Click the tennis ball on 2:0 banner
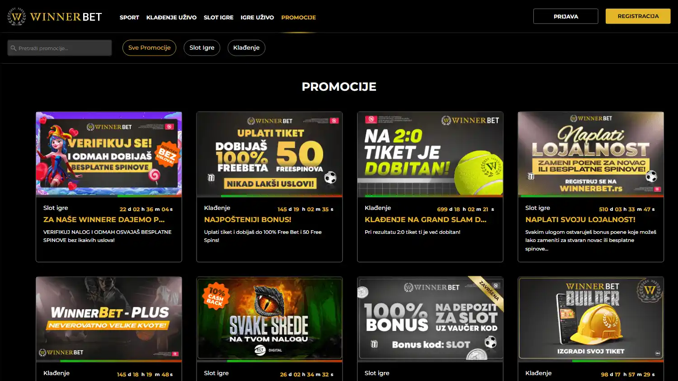This screenshot has height=381, width=678. pyautogui.click(x=478, y=172)
